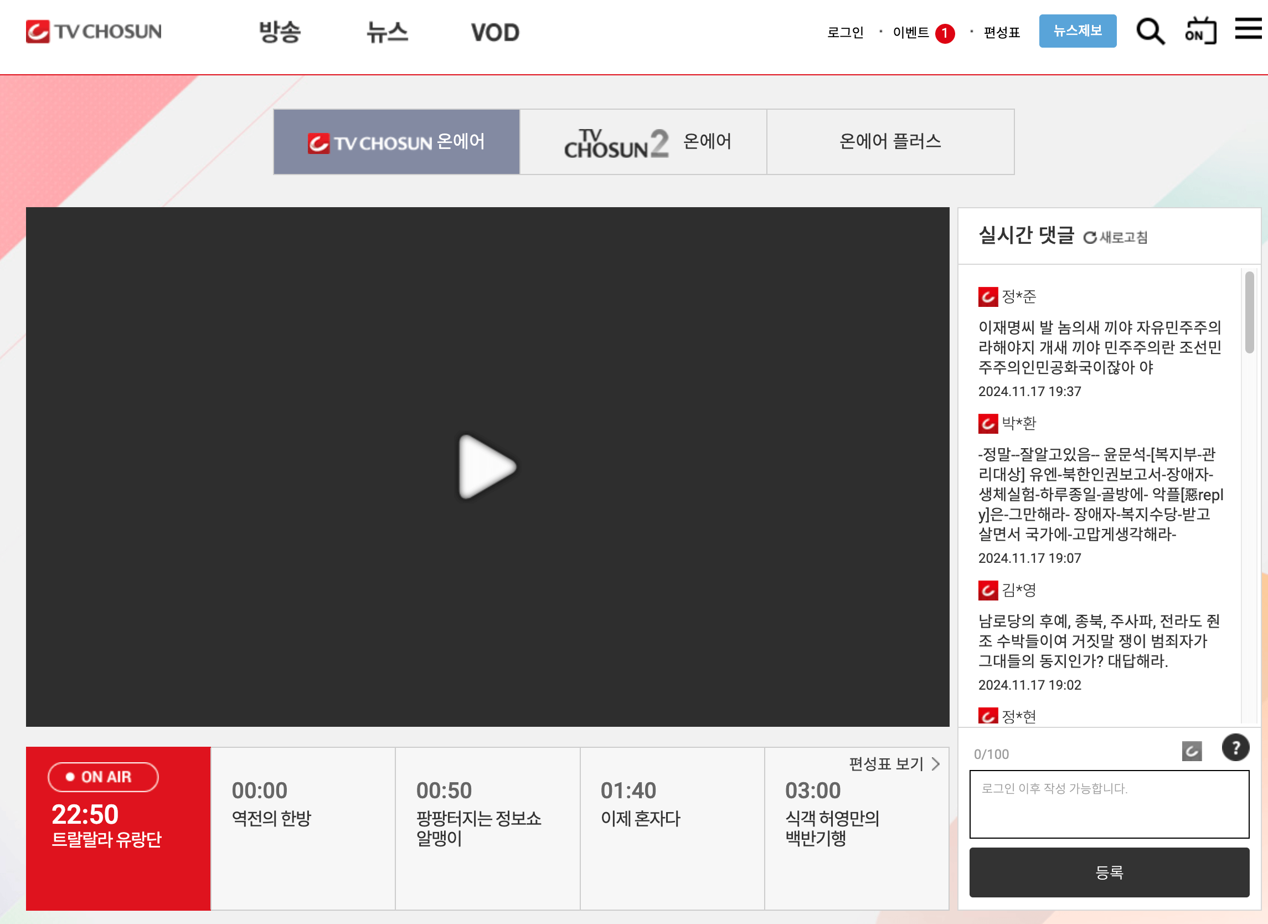Click the comments panel scrollbar thumb

click(1250, 312)
